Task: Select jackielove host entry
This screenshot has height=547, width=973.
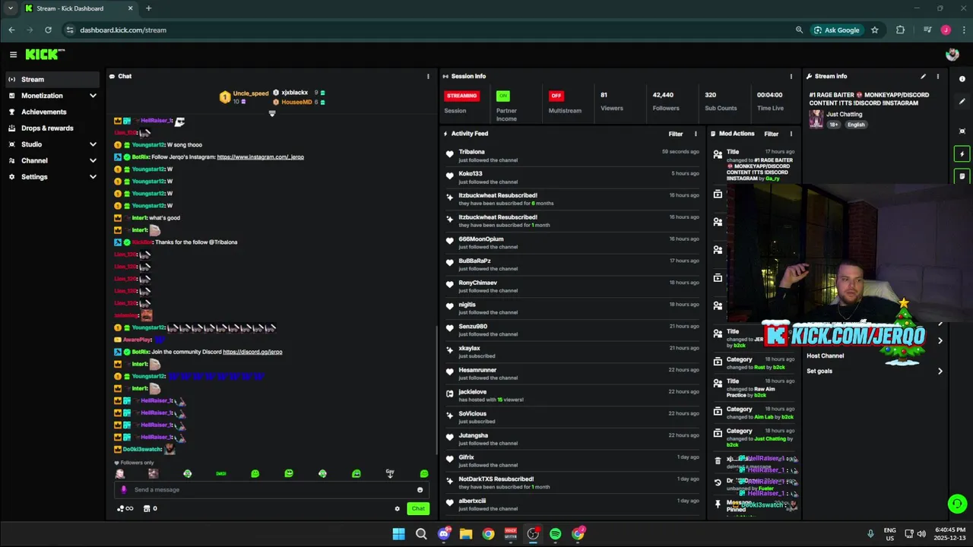Action: point(573,395)
